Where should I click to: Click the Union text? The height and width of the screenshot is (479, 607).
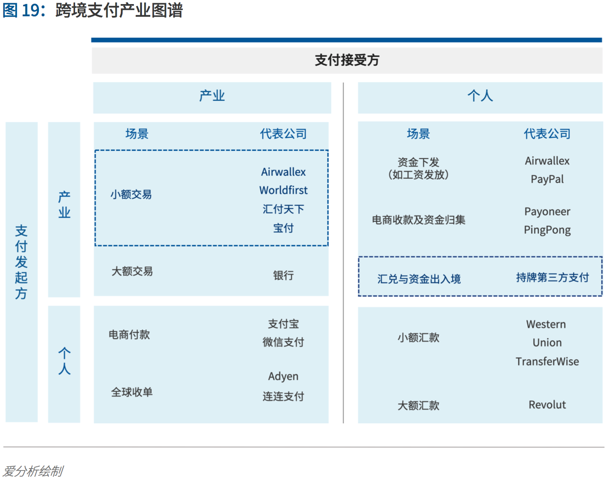click(547, 343)
